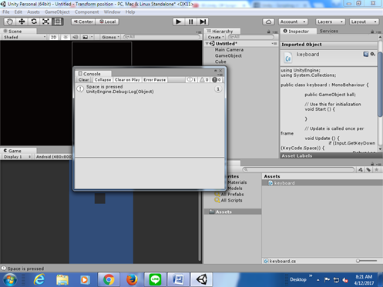Toggle 2D scene view mode

tap(54, 37)
